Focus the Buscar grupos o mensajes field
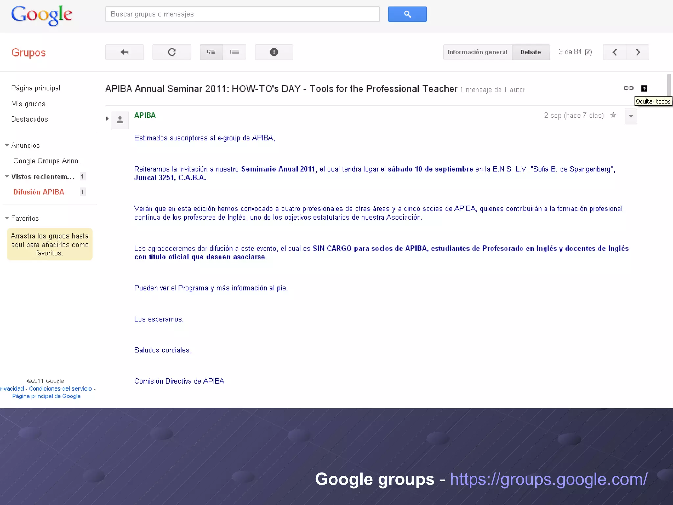This screenshot has height=505, width=673. [243, 14]
